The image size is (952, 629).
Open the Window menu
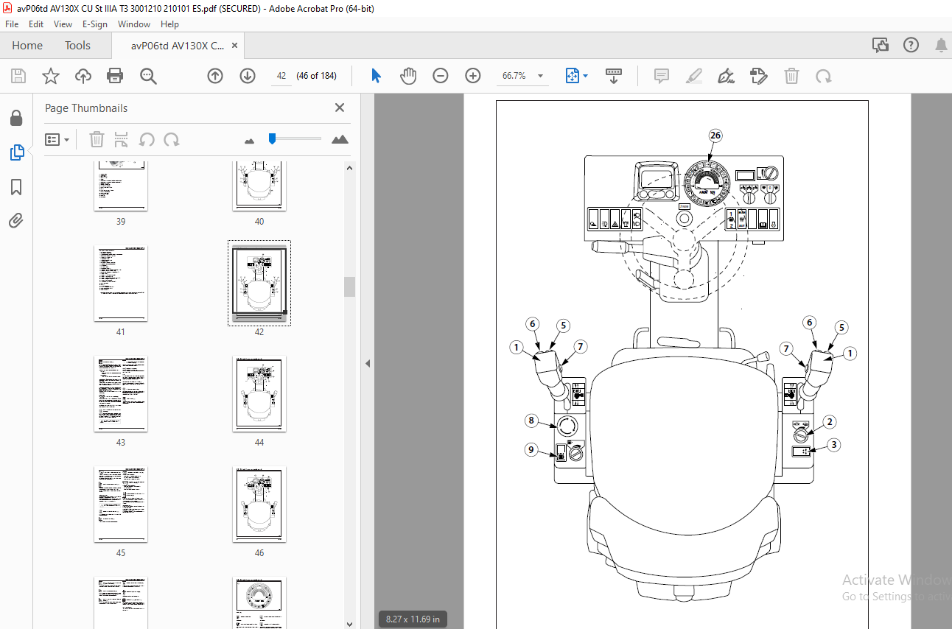click(134, 24)
